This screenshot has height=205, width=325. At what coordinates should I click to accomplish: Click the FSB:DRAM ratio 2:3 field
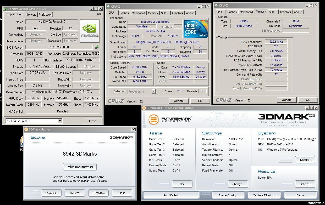point(276,46)
